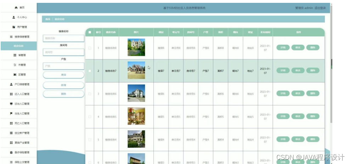Click the 新增 add button

coord(63,85)
